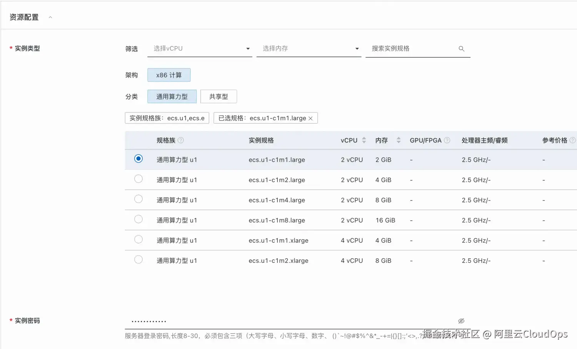Click the ecs.u1-c1m1.xlarge spec name
The width and height of the screenshot is (577, 349).
pyautogui.click(x=278, y=241)
